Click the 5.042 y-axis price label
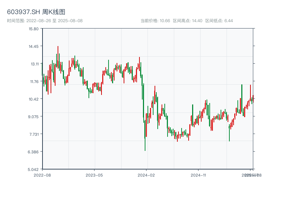 tap(33, 169)
